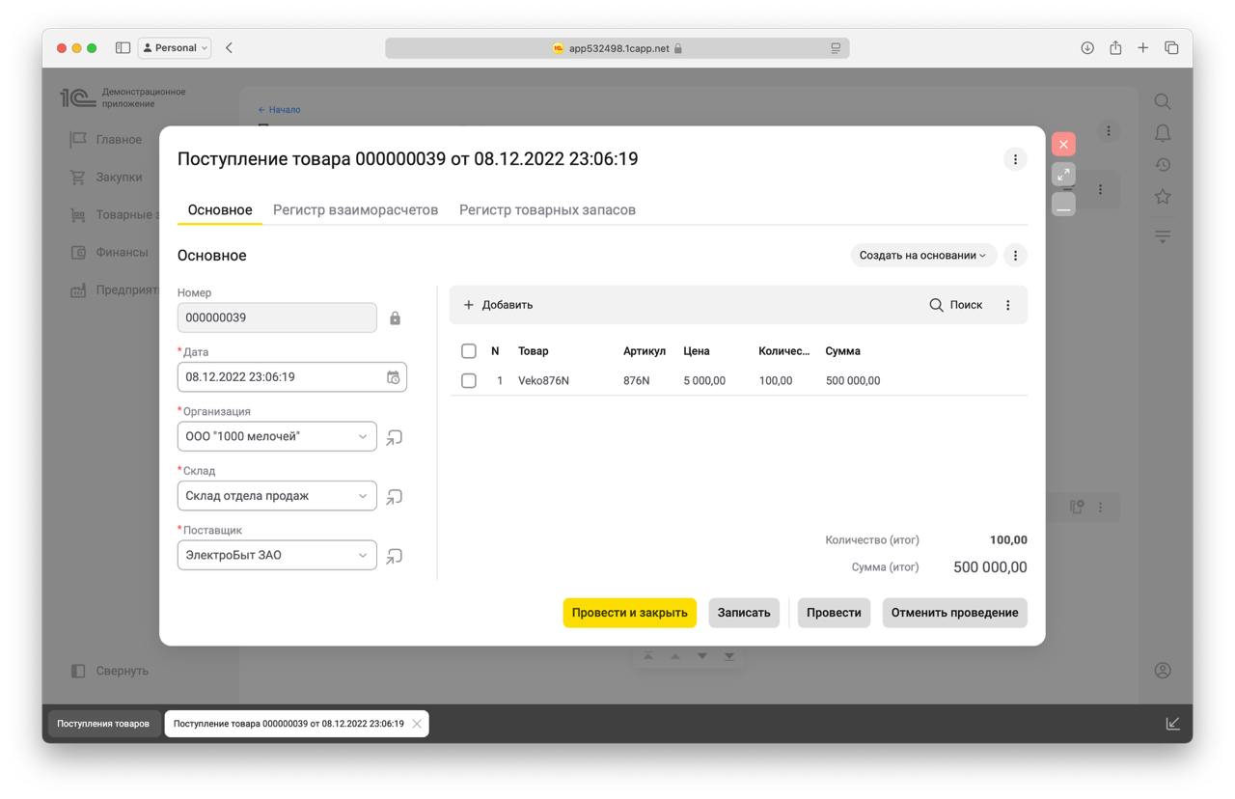Expand Поставщик dropdown arrow
The image size is (1235, 799).
[x=363, y=556]
